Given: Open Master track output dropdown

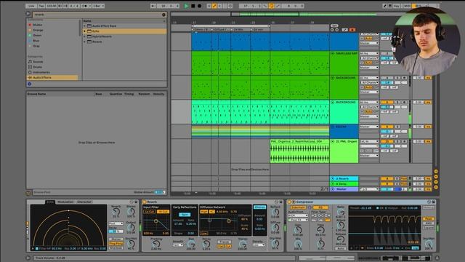Looking at the screenshot, I should 370,189.
